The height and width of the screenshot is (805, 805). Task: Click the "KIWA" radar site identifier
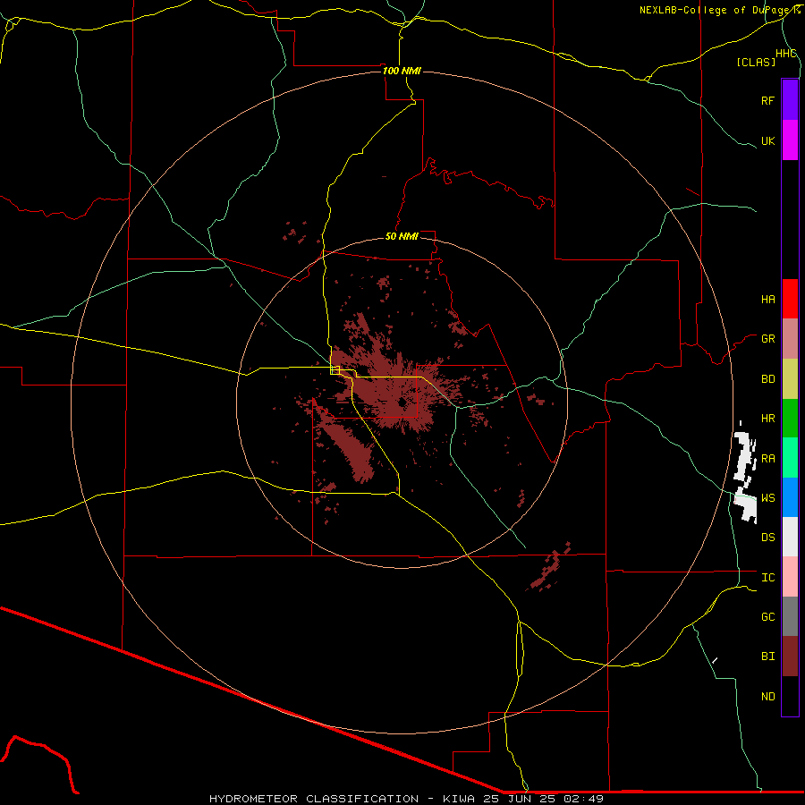point(459,799)
